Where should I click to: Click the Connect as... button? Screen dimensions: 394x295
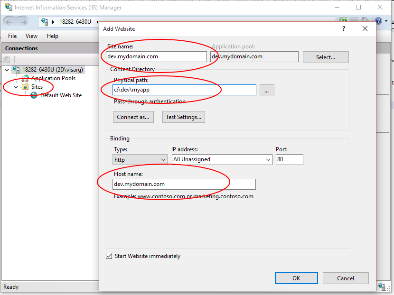133,117
